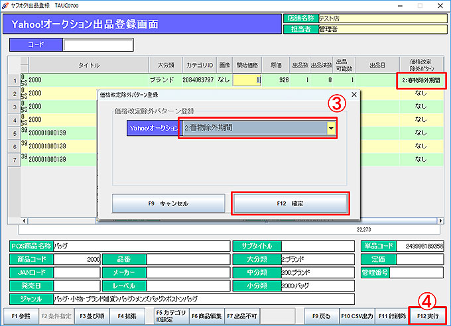Image resolution: width=451 pixels, height=326 pixels.
Task: Click the F9 キャンセル button
Action: pyautogui.click(x=169, y=203)
